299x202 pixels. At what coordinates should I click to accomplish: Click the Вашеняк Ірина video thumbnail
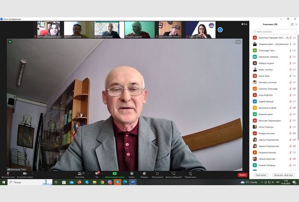[79, 30]
